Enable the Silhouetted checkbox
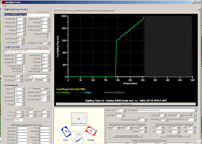202x144 pixels. pos(23,69)
